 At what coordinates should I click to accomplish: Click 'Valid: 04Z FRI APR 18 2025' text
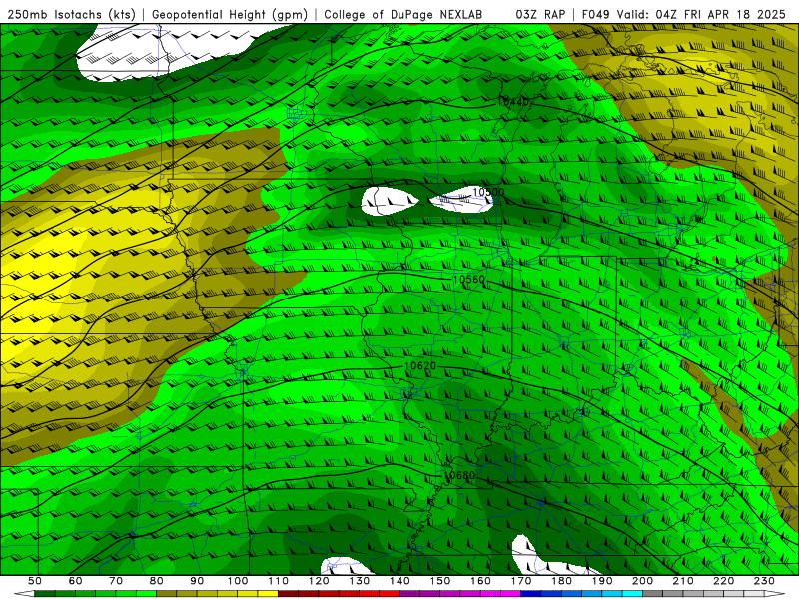(x=701, y=14)
